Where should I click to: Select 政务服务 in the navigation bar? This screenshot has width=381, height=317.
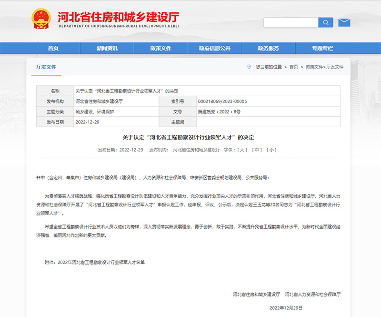pyautogui.click(x=268, y=49)
